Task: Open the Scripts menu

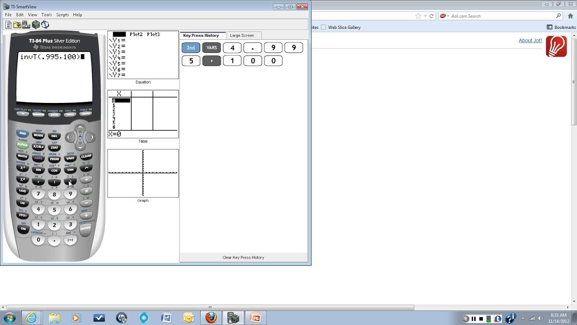Action: click(62, 15)
